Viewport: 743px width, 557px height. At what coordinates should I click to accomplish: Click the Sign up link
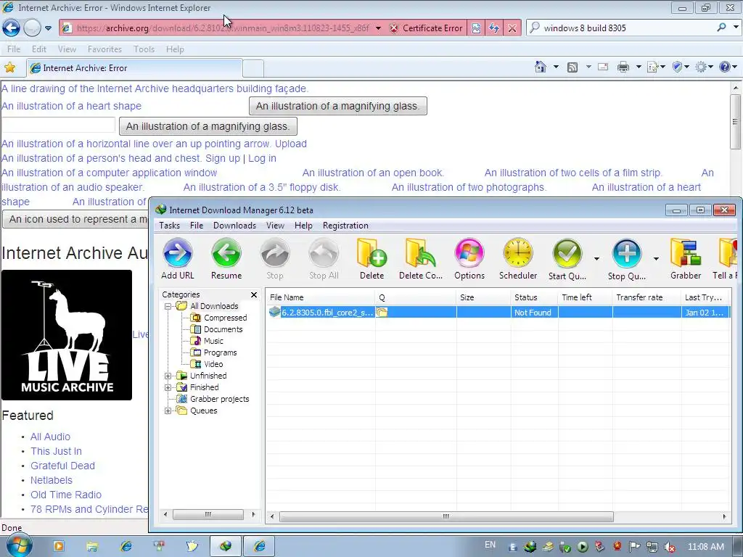point(223,158)
